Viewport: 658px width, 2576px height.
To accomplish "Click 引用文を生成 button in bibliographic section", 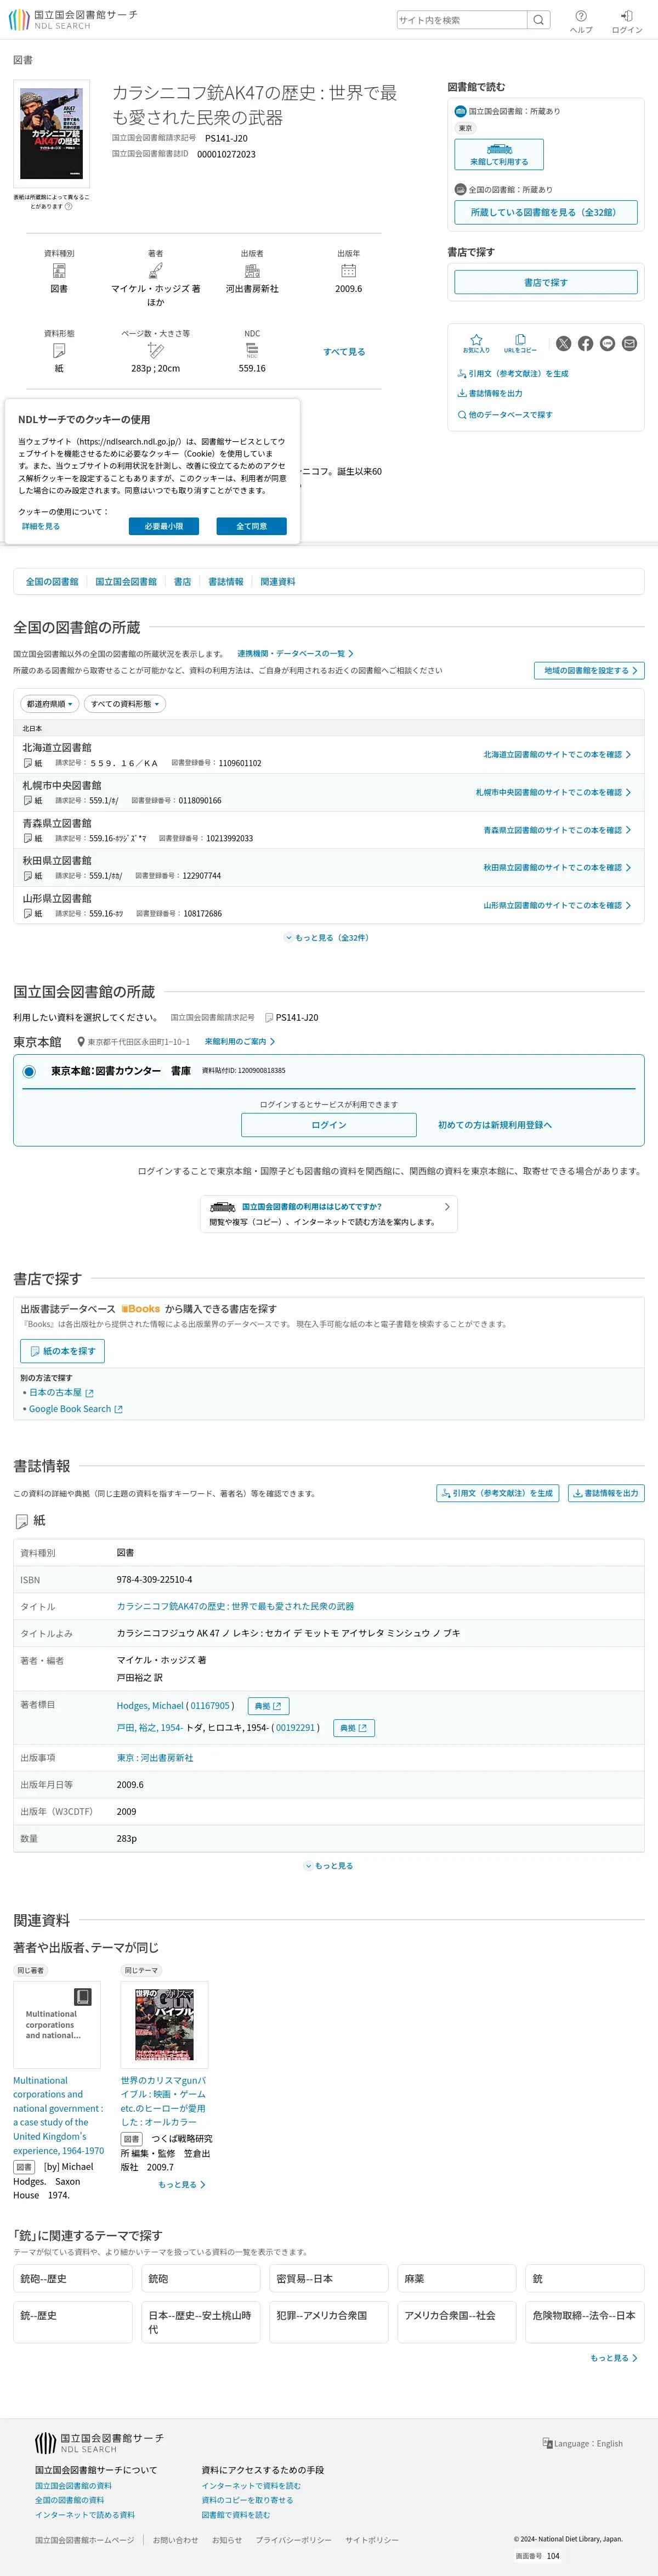I will pos(497,1493).
